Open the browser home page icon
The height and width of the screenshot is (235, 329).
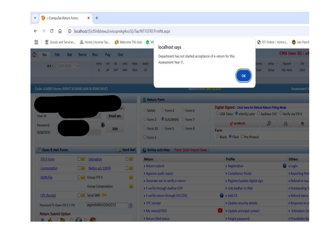coord(60,31)
